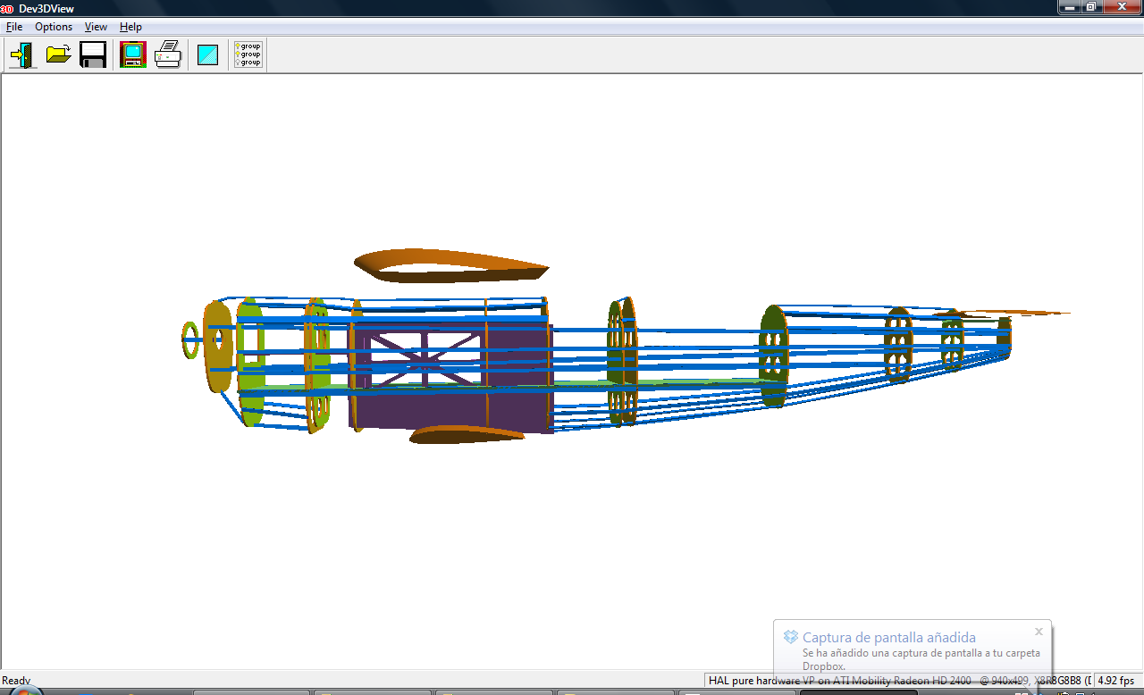The height and width of the screenshot is (695, 1144).
Task: Open the File menu
Action: (14, 27)
